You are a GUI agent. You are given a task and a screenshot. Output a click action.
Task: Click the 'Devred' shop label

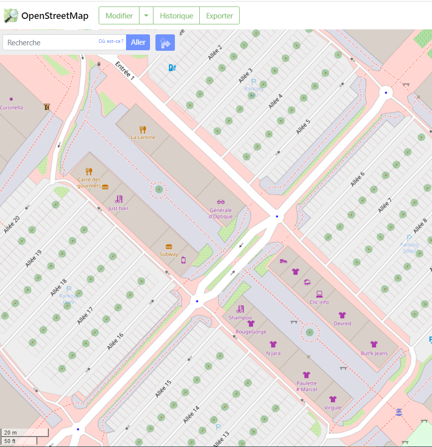point(342,324)
